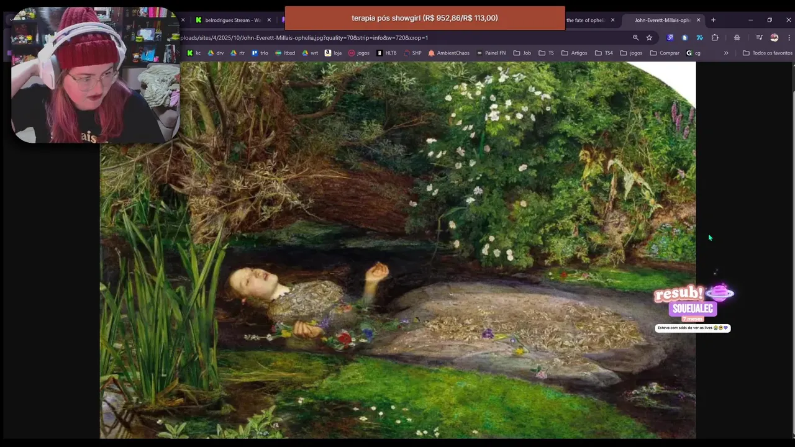Viewport: 795px width, 447px height.
Task: Click the streamer webcam overlay
Action: pyautogui.click(x=96, y=75)
